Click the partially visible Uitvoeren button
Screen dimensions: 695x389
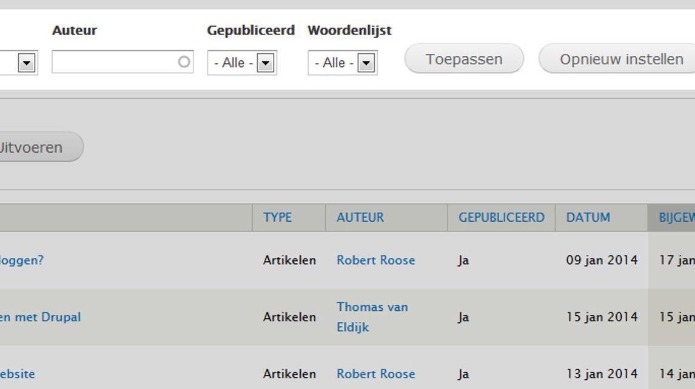pyautogui.click(x=41, y=147)
